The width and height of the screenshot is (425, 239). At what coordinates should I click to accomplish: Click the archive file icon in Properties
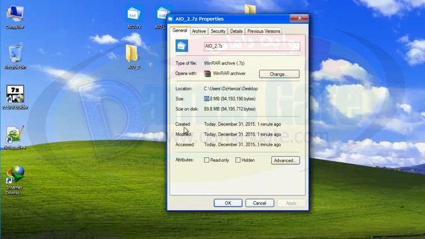(x=181, y=46)
